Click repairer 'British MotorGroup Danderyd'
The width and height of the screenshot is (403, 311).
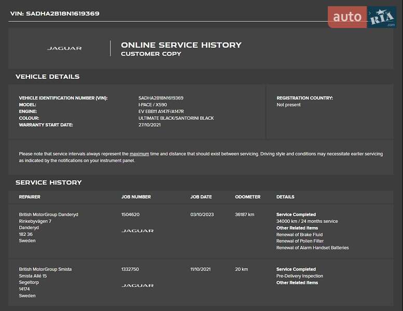tap(49, 215)
